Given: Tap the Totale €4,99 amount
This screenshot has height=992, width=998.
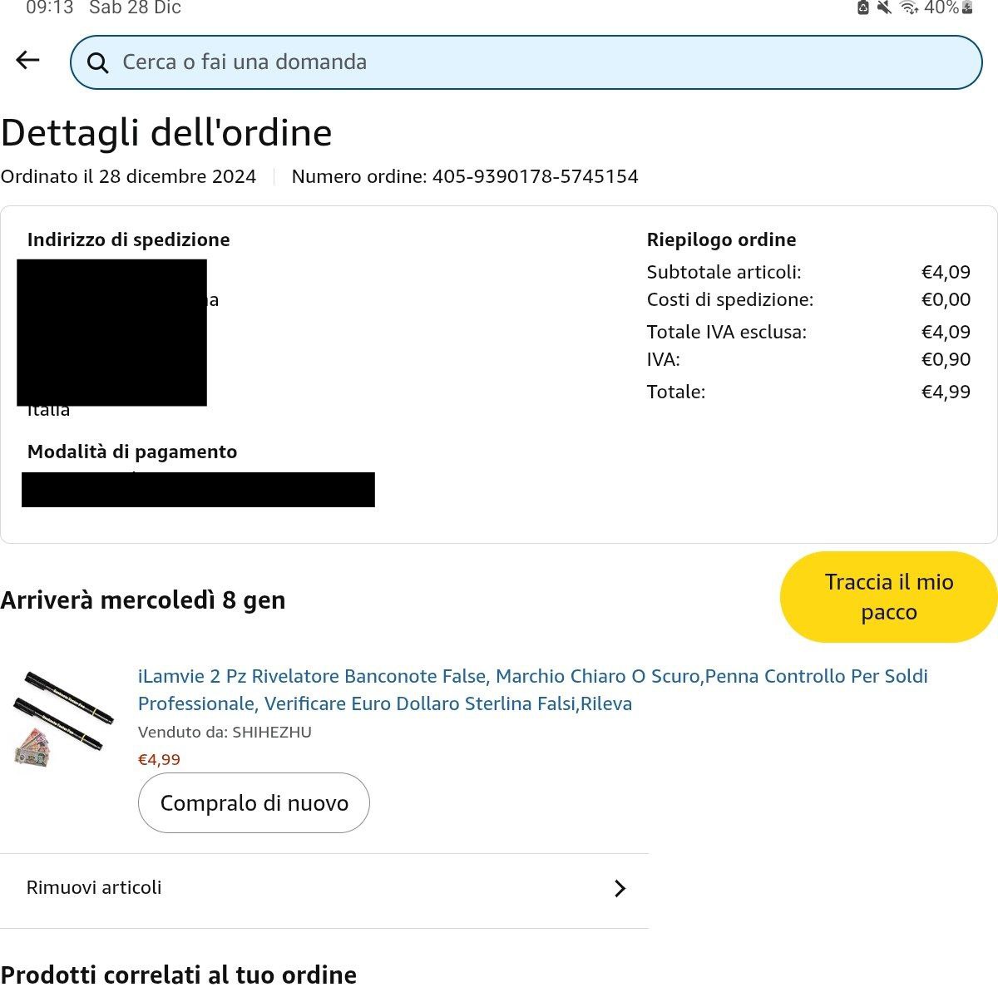Looking at the screenshot, I should click(x=946, y=392).
